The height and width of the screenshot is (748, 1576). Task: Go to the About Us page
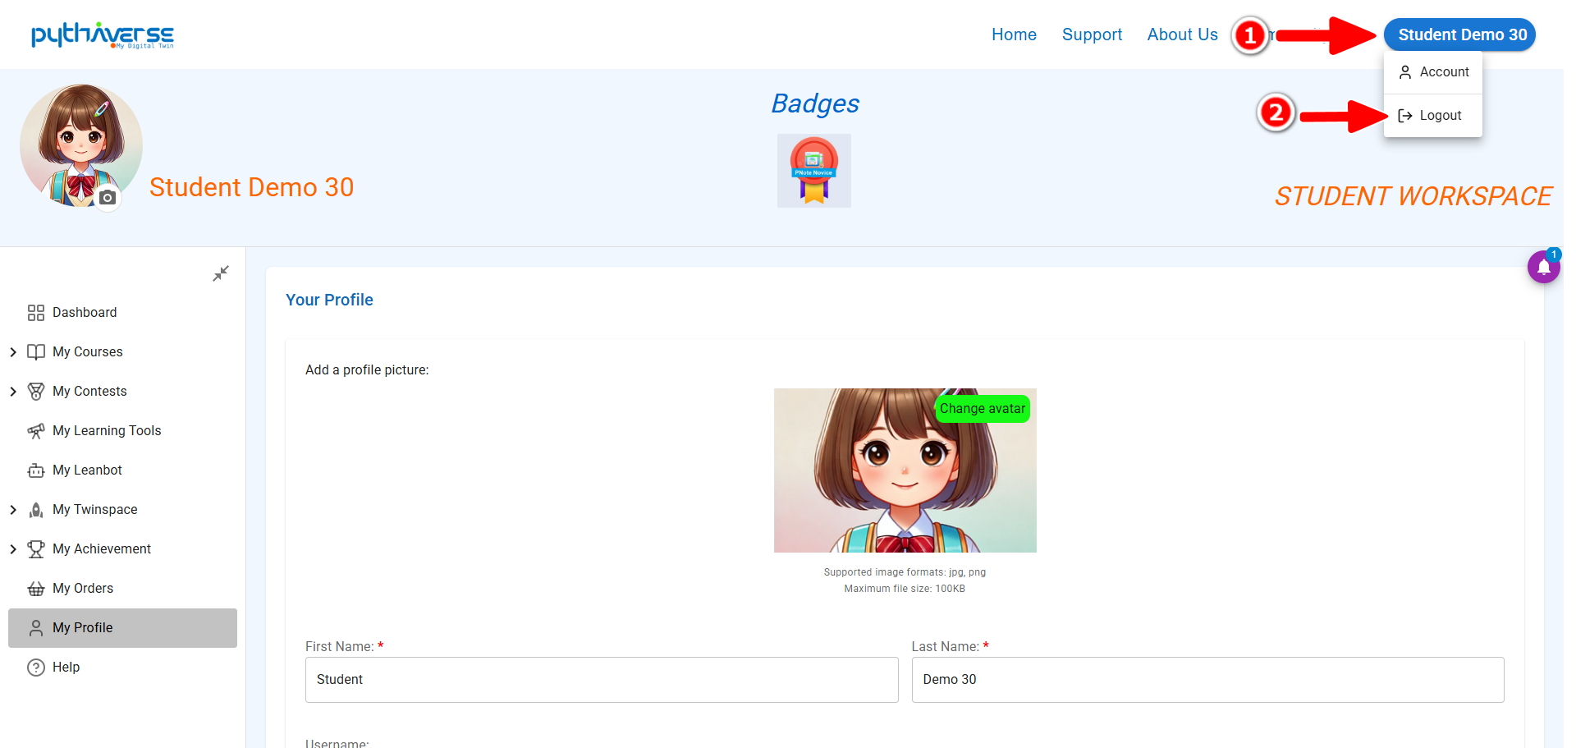[x=1182, y=34]
